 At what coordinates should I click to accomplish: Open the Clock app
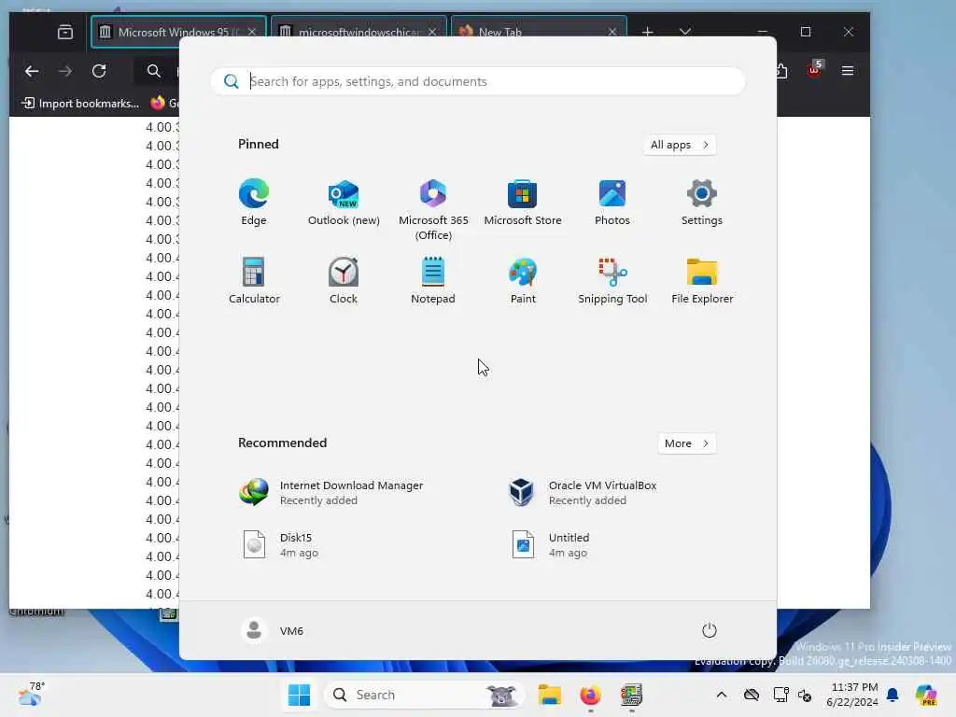(344, 280)
